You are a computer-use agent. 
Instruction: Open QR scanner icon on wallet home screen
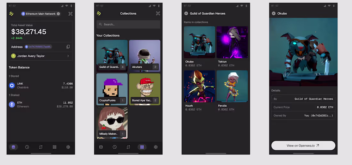(x=70, y=14)
